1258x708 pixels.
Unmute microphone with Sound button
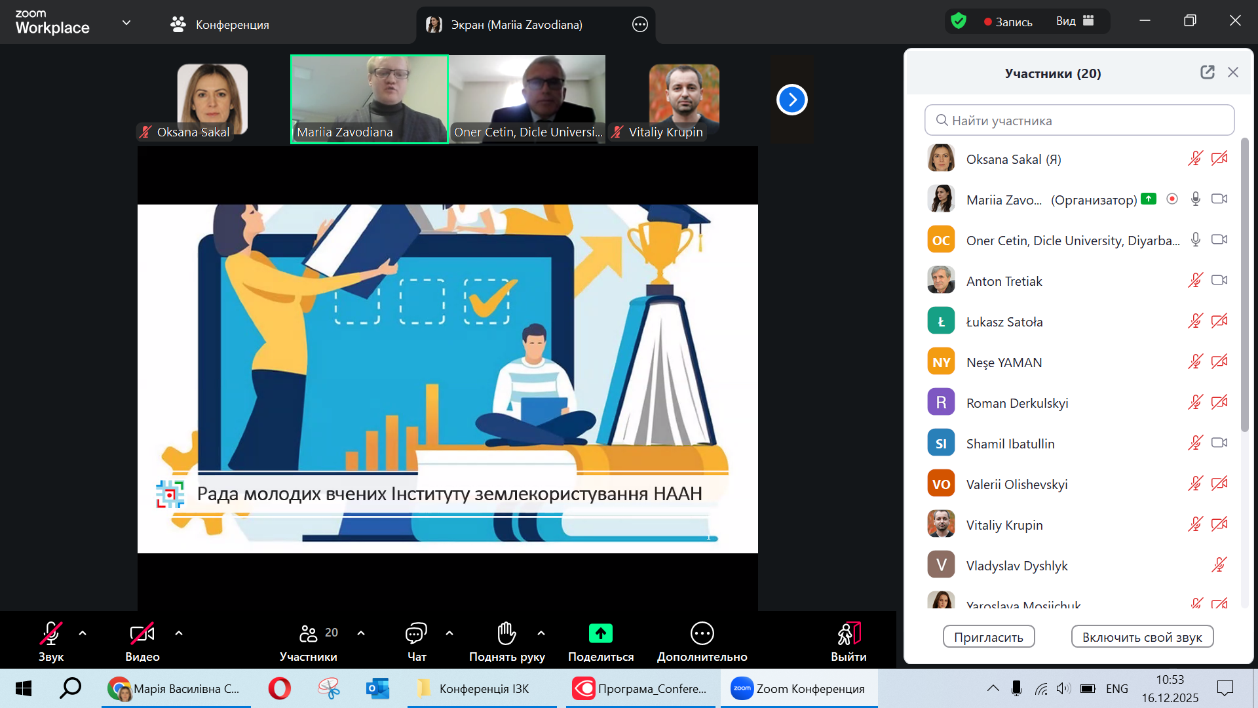coord(51,633)
